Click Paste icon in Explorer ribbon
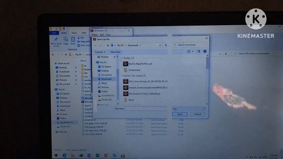 (73, 41)
